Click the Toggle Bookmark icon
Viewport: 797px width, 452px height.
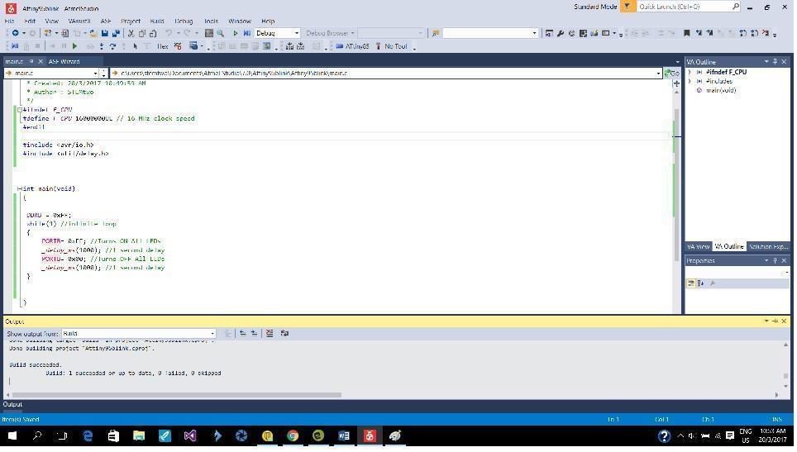[x=687, y=33]
